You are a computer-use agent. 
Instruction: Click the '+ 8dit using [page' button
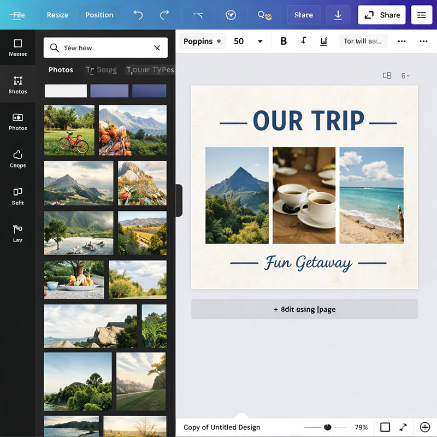click(304, 309)
